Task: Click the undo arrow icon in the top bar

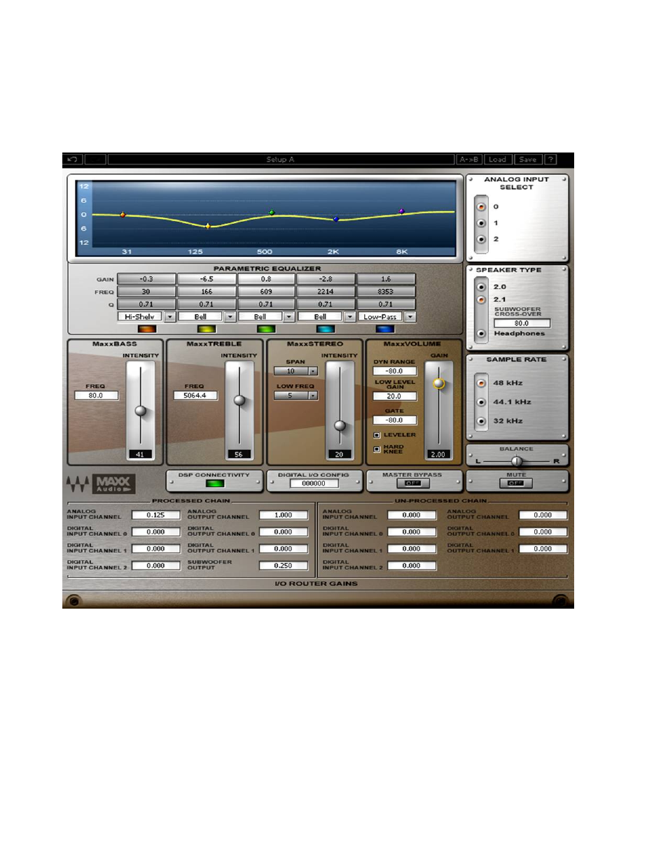Action: tap(71, 160)
